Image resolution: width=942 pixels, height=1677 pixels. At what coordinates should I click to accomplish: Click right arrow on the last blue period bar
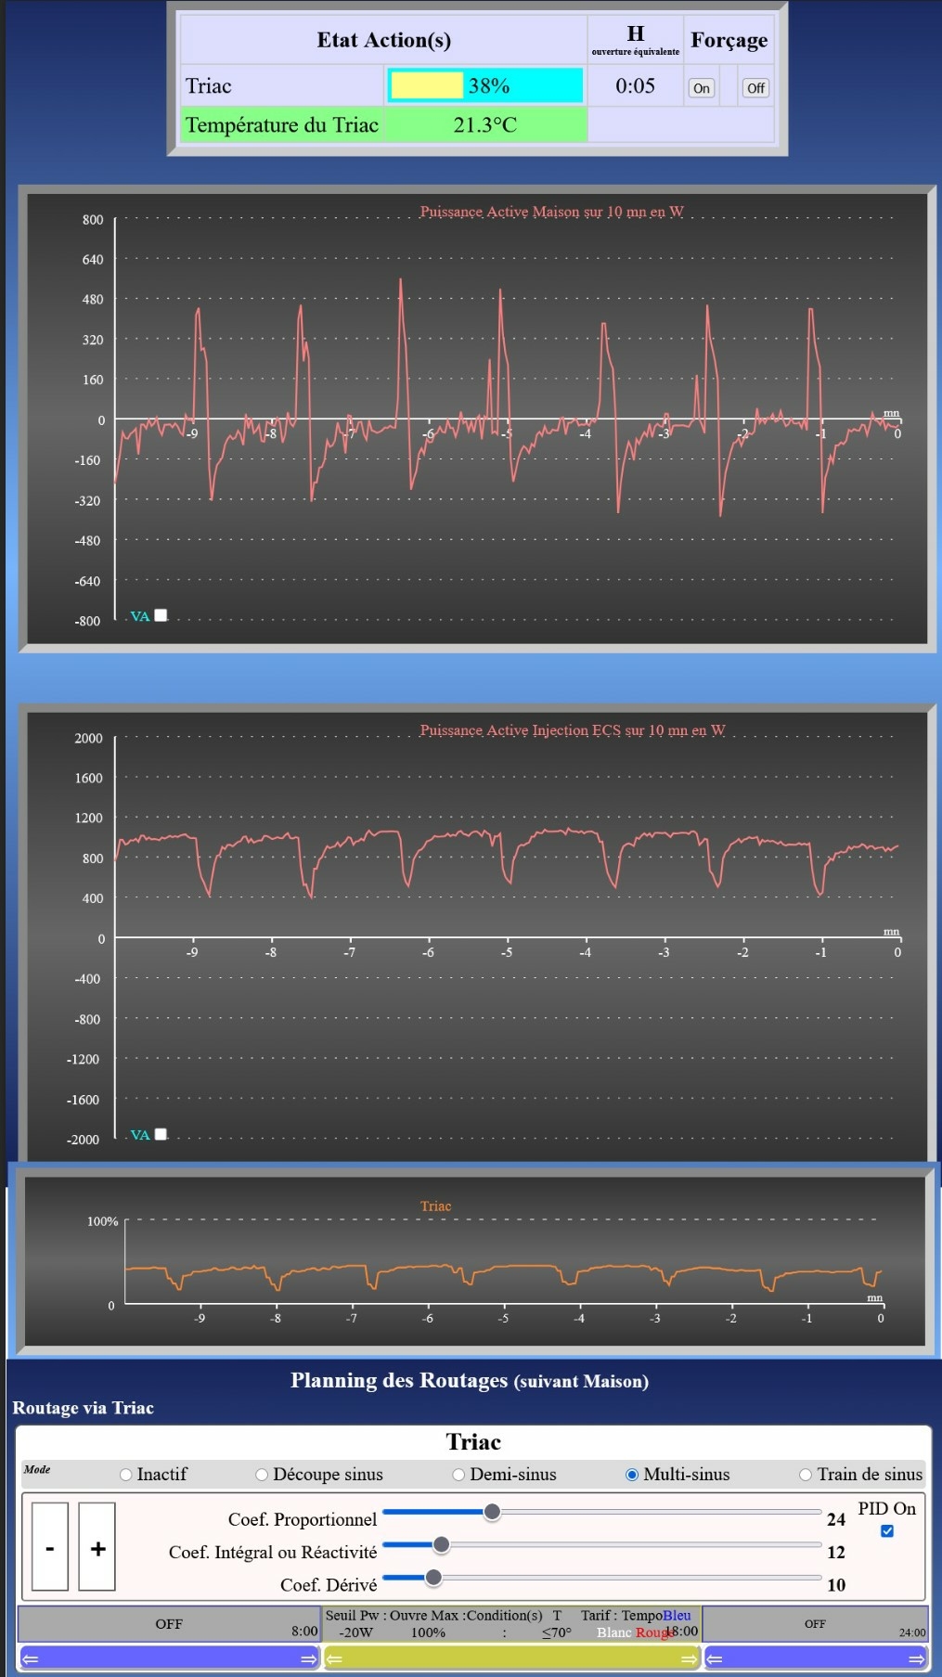[916, 1658]
